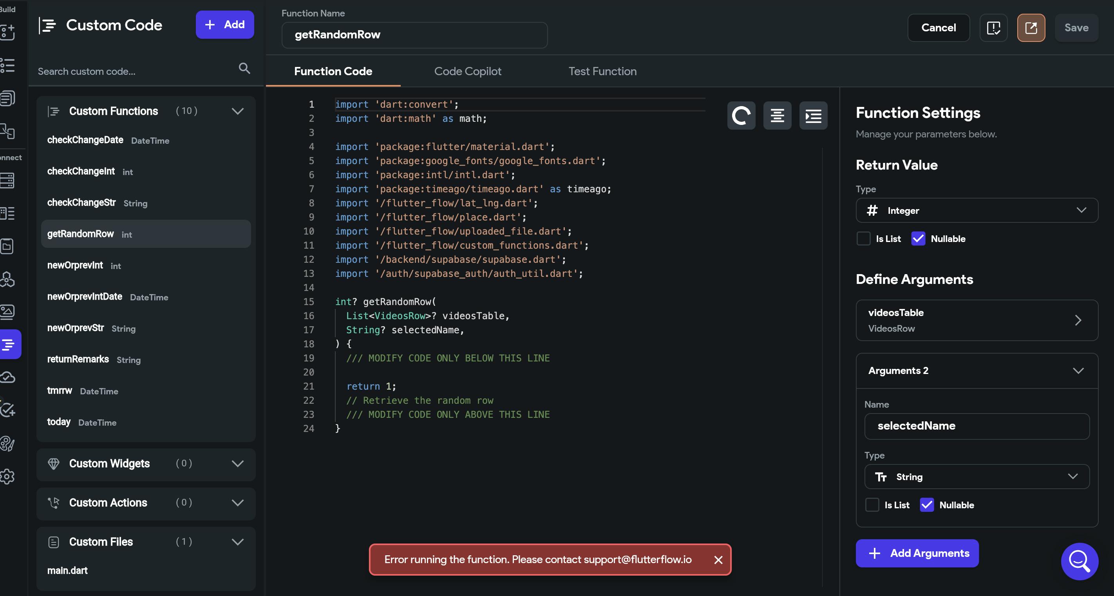Switch to the Test Function tab
1114x596 pixels.
tap(602, 71)
